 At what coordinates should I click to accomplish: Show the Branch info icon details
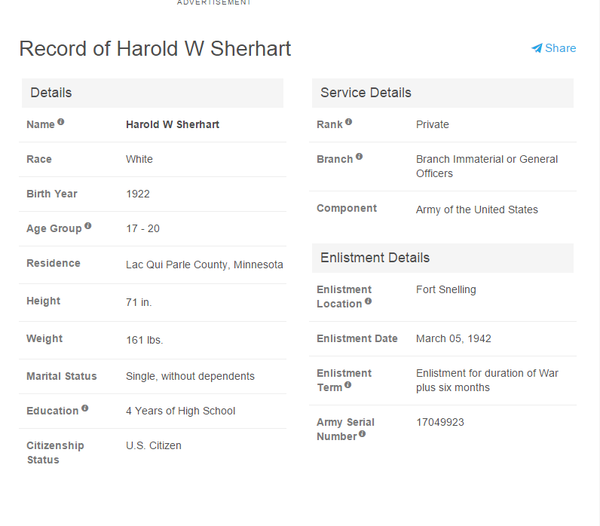[359, 157]
